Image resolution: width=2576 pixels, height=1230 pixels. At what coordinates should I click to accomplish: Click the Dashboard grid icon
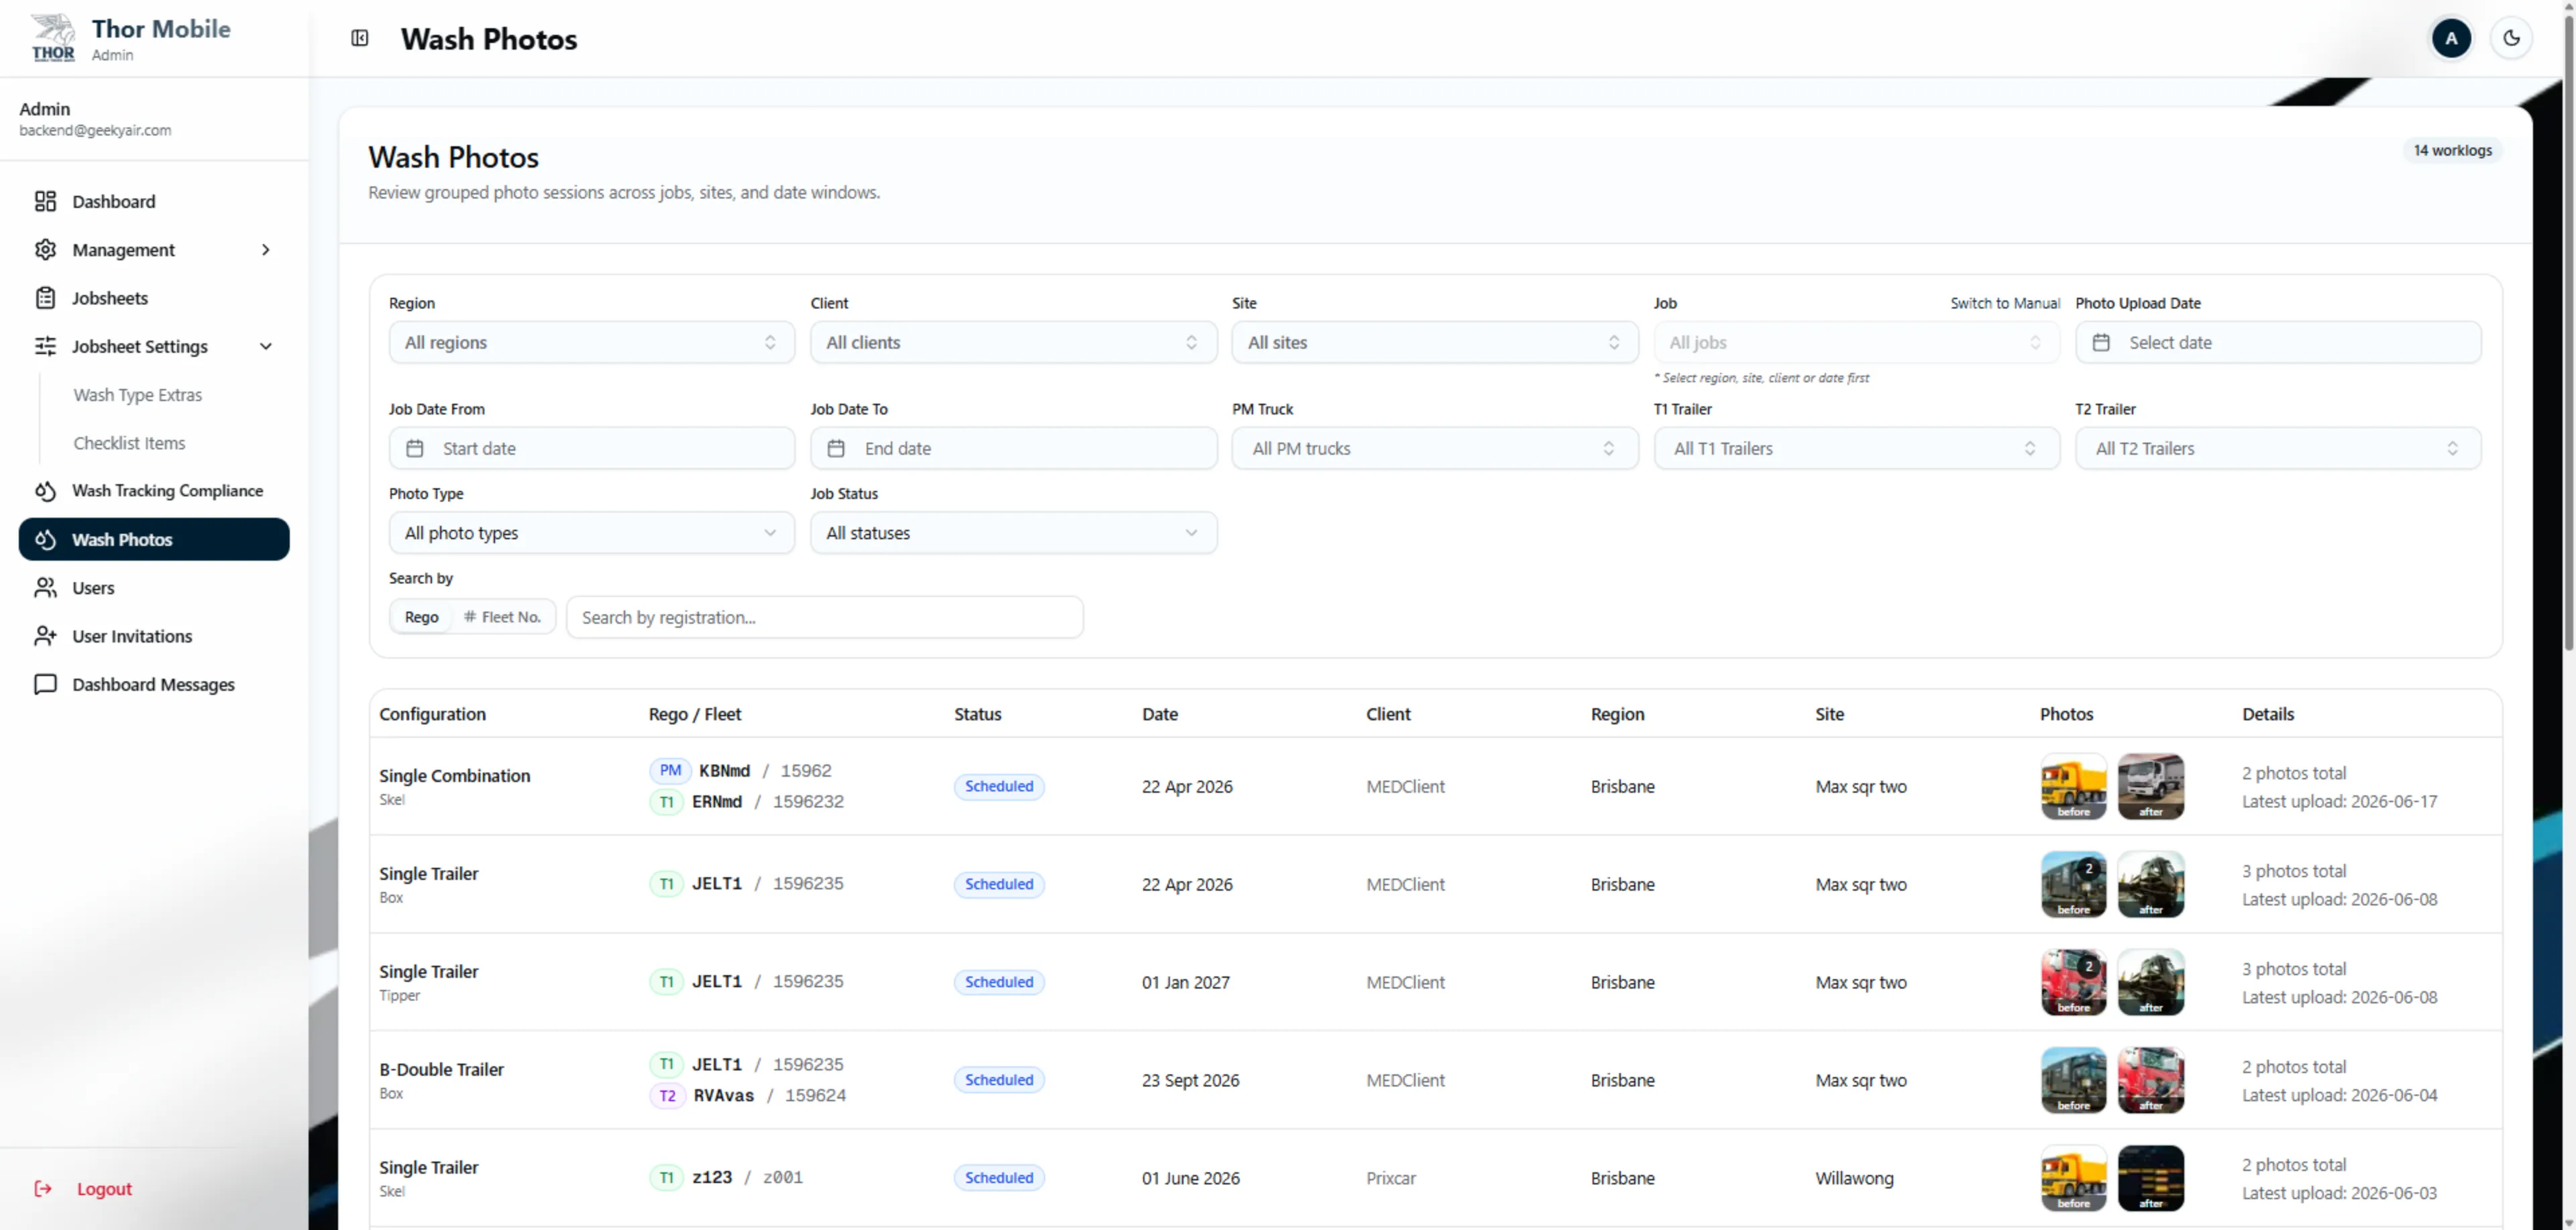click(45, 201)
